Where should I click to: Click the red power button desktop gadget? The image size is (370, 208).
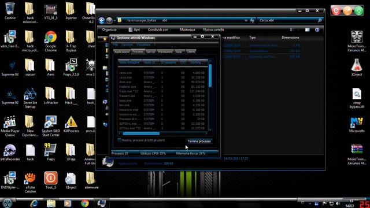pyautogui.click(x=336, y=11)
